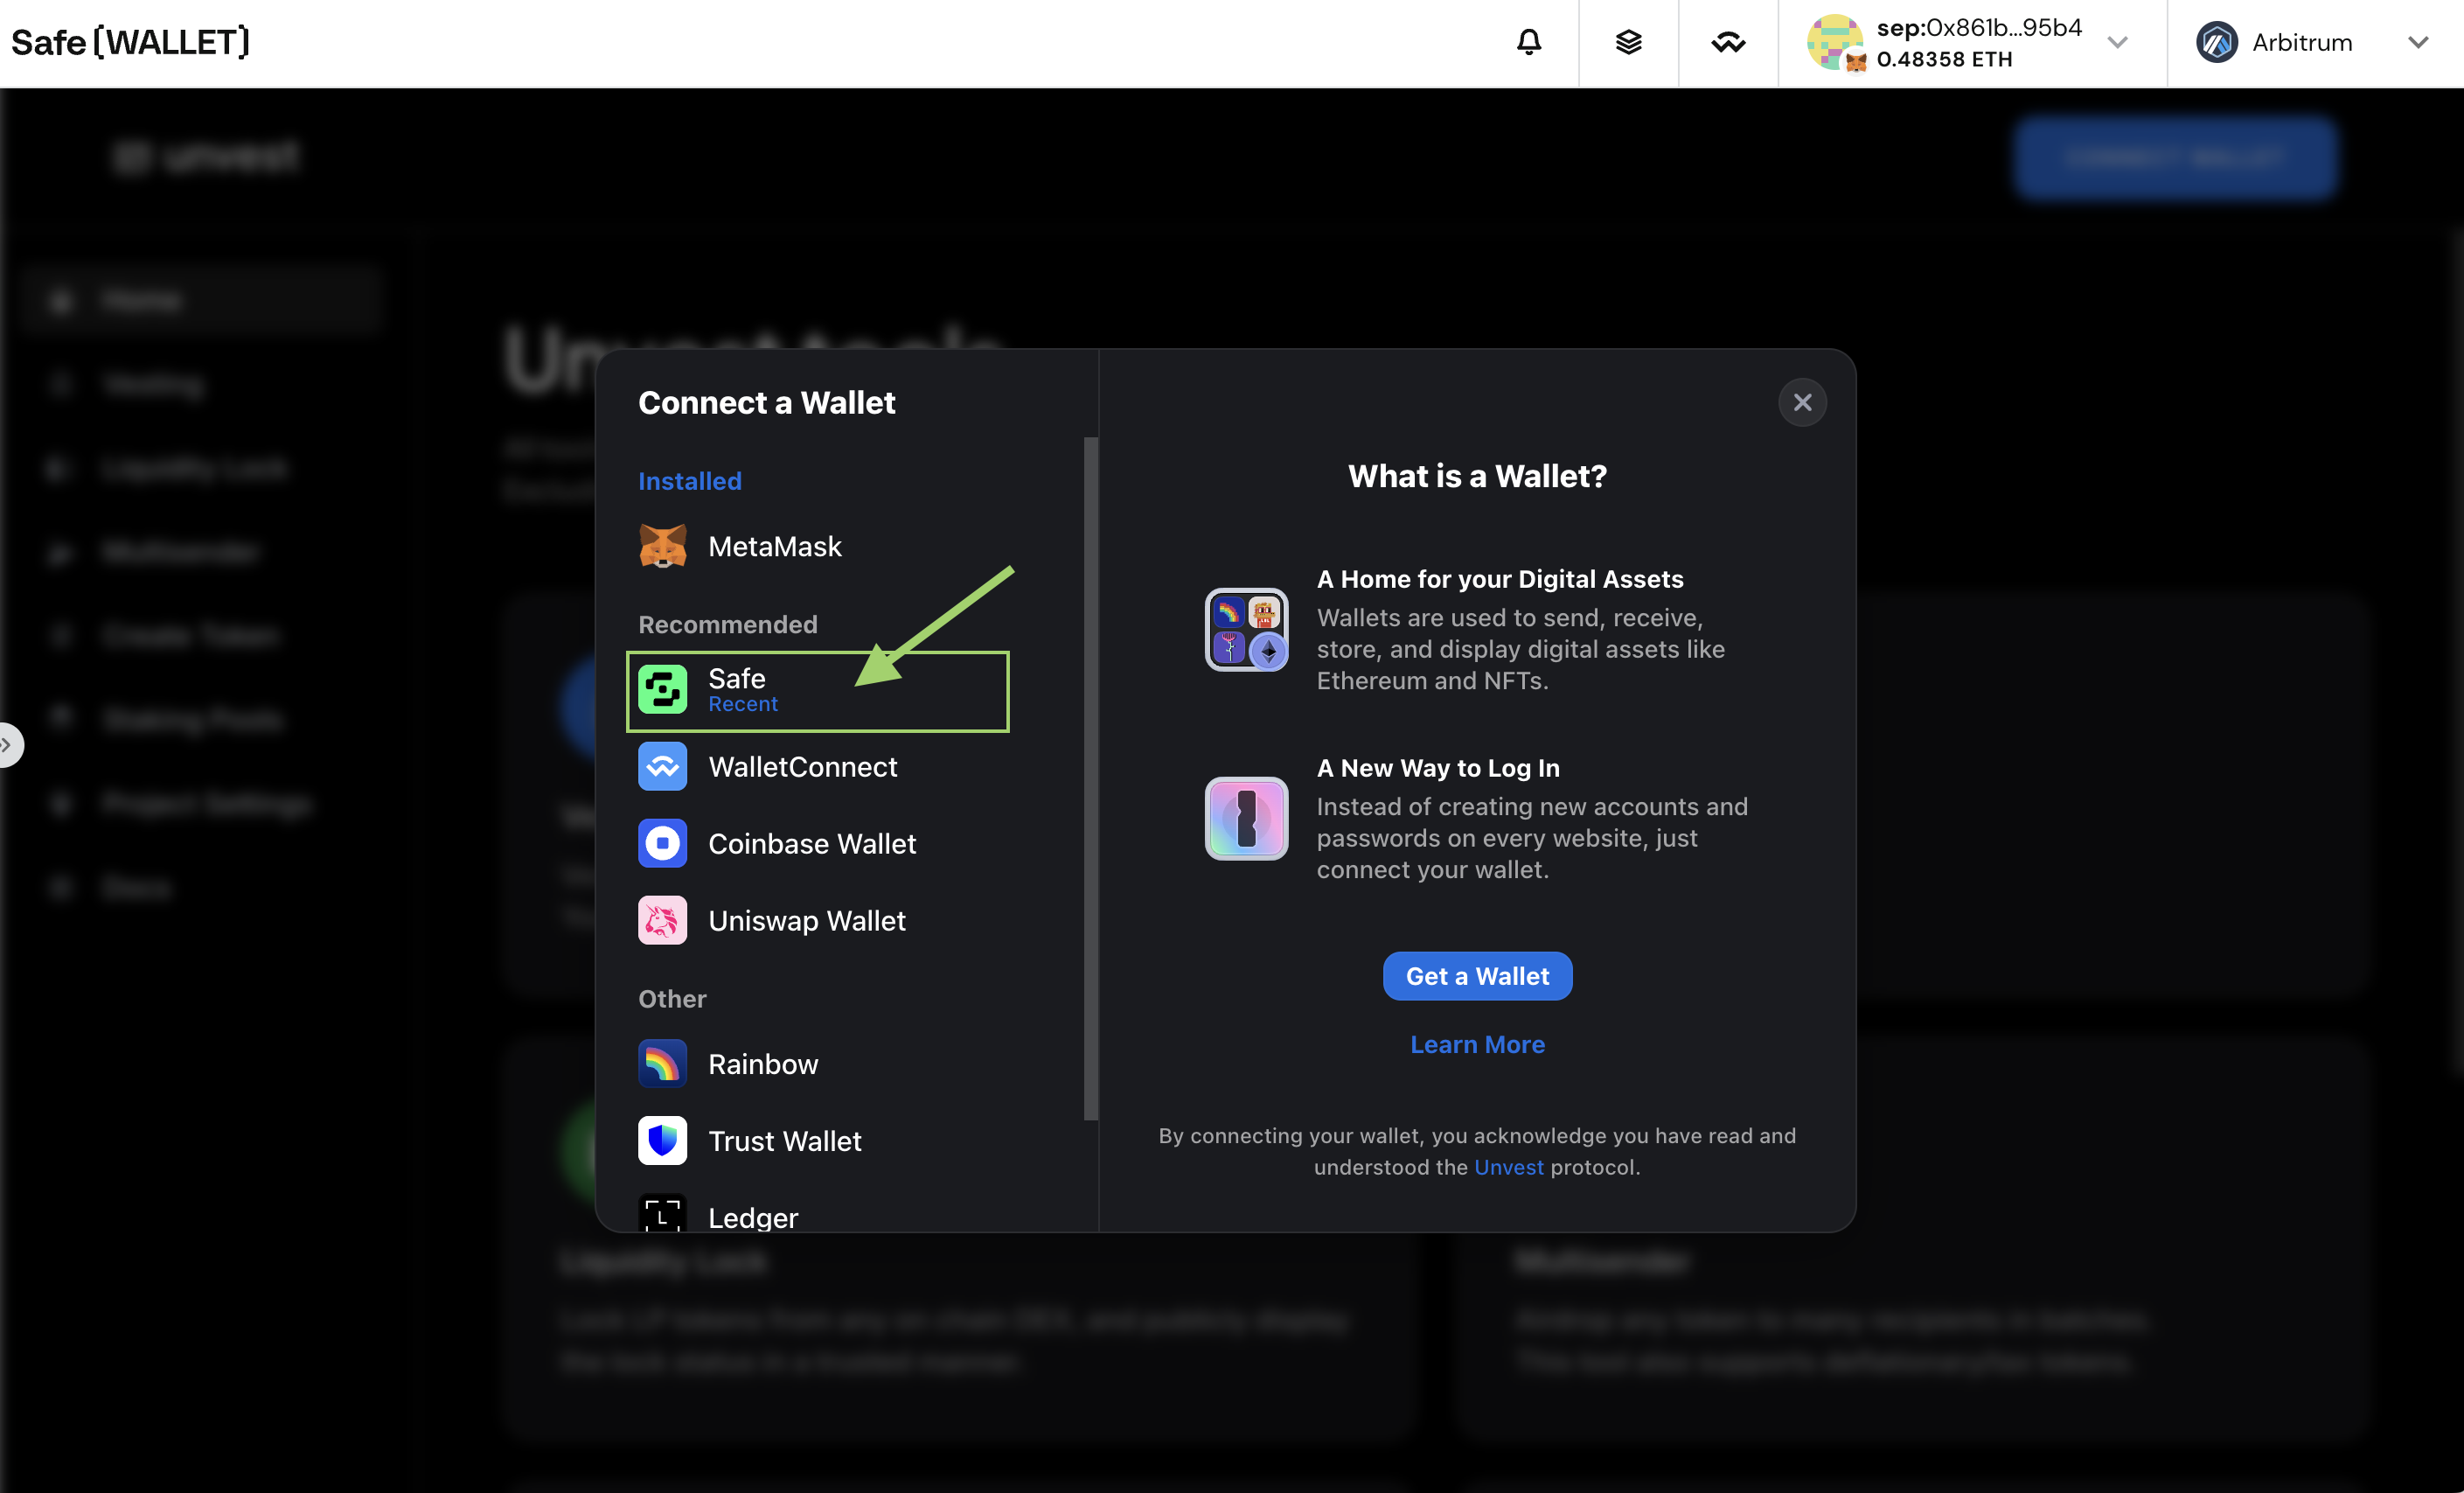Select WalletConnect from Recommended list

pyautogui.click(x=802, y=767)
